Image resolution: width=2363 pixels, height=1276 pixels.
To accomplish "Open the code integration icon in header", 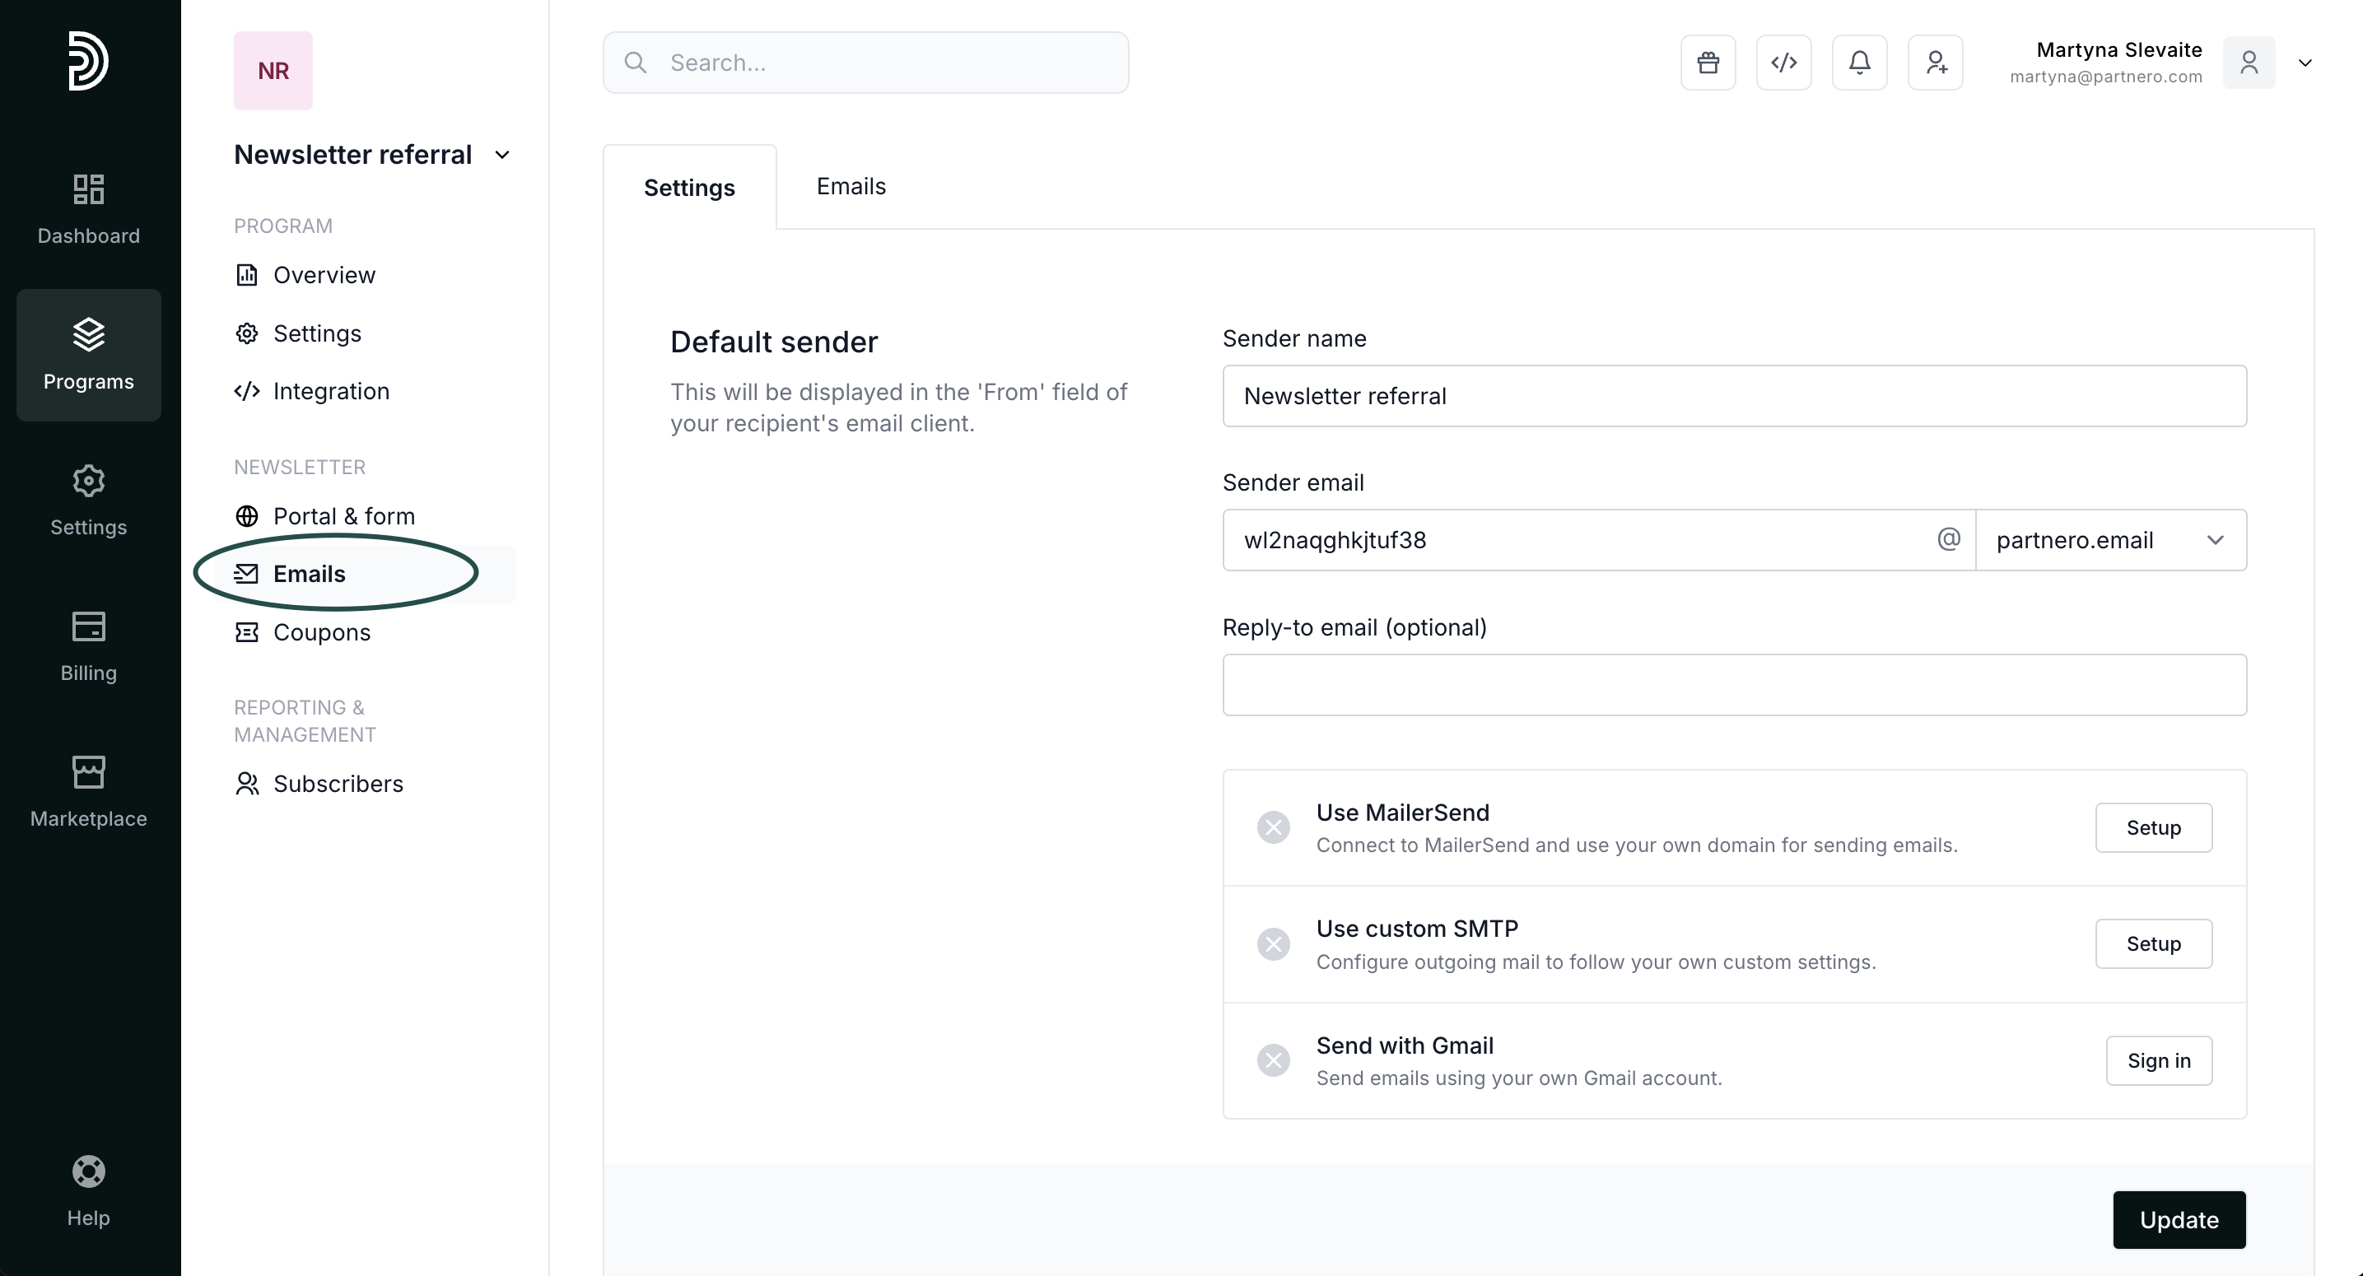I will [1783, 63].
